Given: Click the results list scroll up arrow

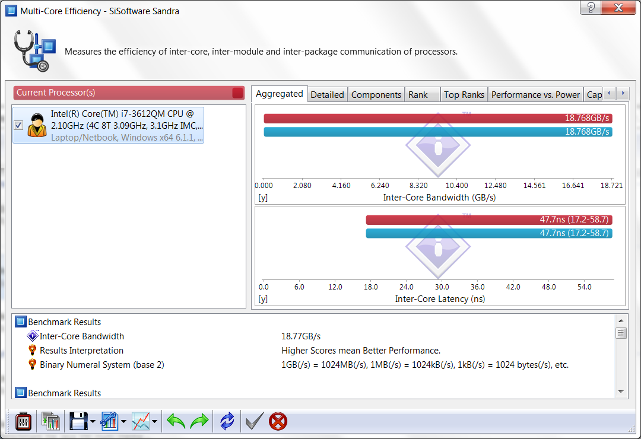Looking at the screenshot, I should [621, 321].
